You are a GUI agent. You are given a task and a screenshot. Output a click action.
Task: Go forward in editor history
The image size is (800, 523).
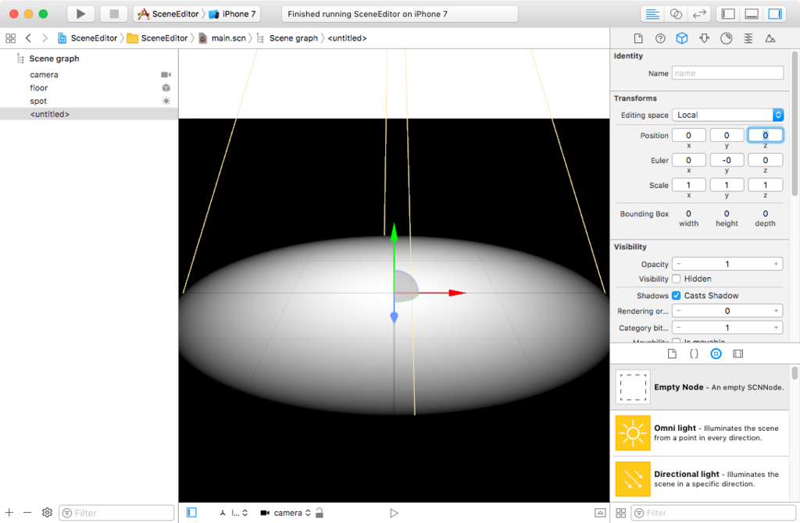pos(45,38)
